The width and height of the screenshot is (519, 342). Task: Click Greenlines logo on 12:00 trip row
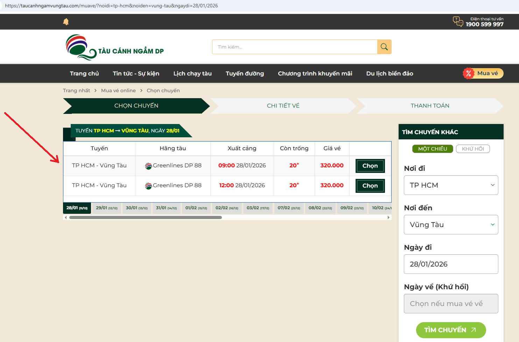(148, 186)
